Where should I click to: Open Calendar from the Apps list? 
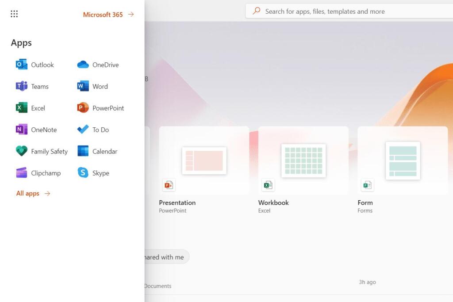coord(97,152)
